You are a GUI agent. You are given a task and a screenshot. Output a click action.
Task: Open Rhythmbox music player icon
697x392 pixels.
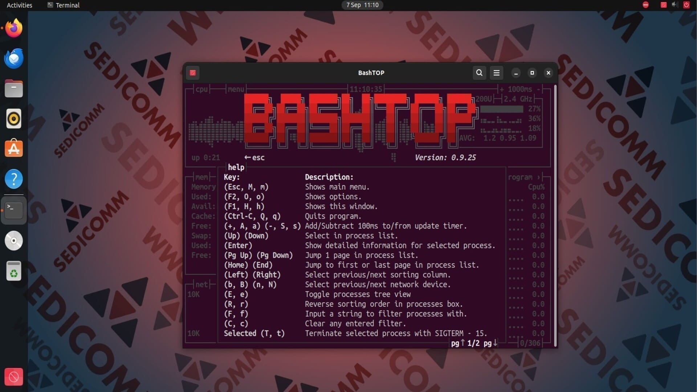pos(14,119)
